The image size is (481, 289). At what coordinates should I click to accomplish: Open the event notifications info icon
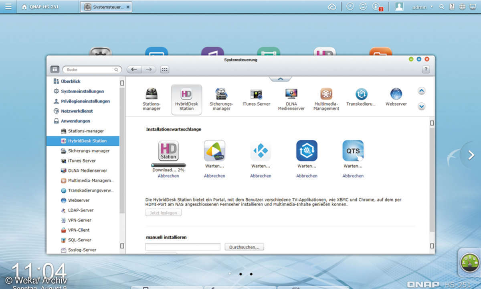pos(377,7)
